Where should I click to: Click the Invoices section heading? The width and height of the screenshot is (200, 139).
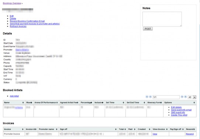click(8, 123)
